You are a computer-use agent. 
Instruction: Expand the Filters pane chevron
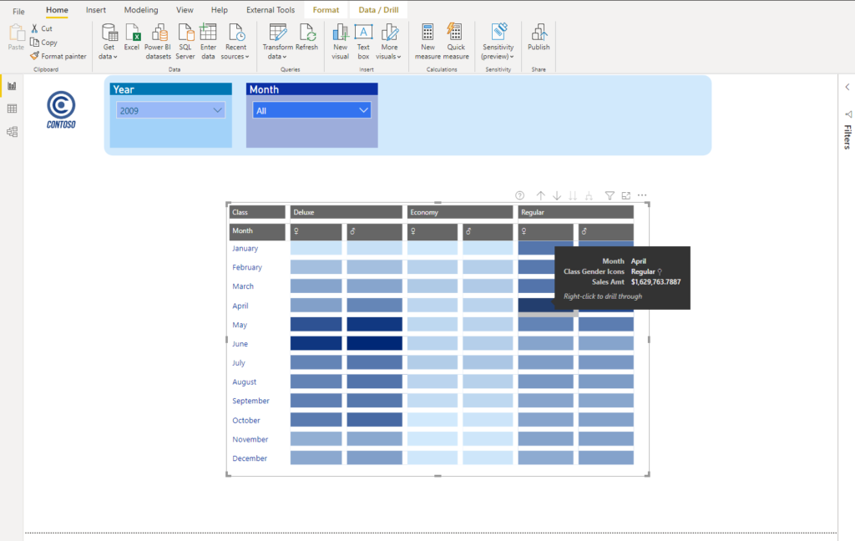point(847,87)
